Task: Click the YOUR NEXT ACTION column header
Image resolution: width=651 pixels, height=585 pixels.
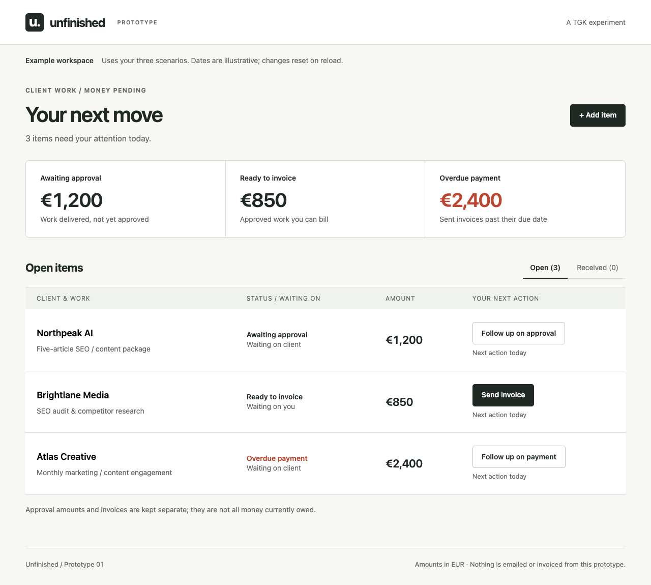Action: (x=506, y=299)
